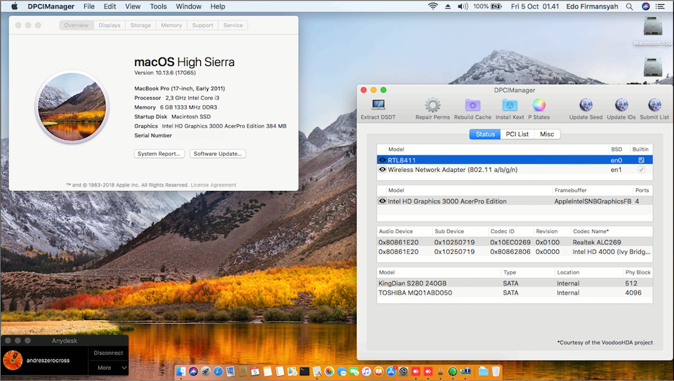
Task: Select the Status tab in DPCIManager
Action: pos(485,134)
